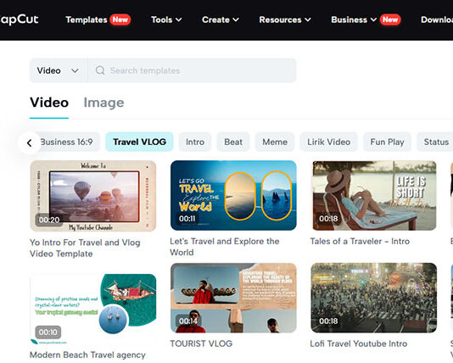Select the Status category chip
The image size is (453, 363).
(435, 142)
